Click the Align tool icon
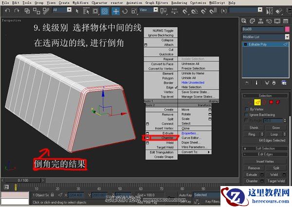The height and width of the screenshot is (207, 292). (x=279, y=11)
